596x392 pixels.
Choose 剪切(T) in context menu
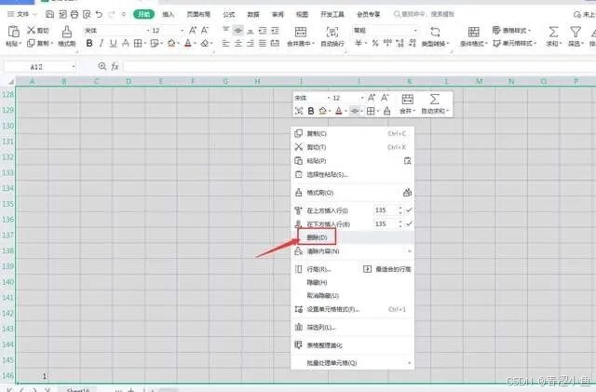coord(352,147)
